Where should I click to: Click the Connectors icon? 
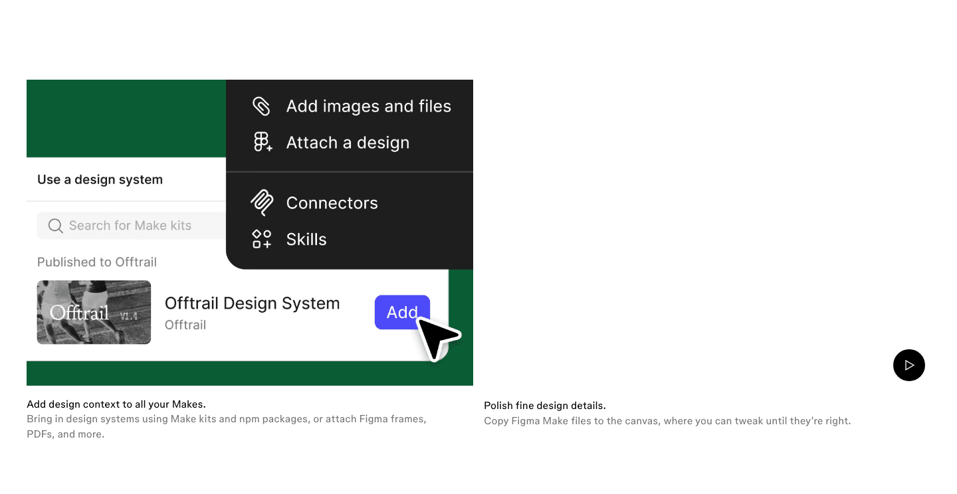pos(262,203)
